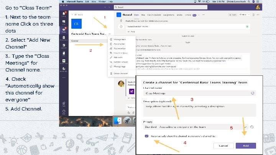Open Launchpad rocket icon in the Dock
Image resolution: width=276 pixels, height=155 pixels.
click(x=127, y=121)
